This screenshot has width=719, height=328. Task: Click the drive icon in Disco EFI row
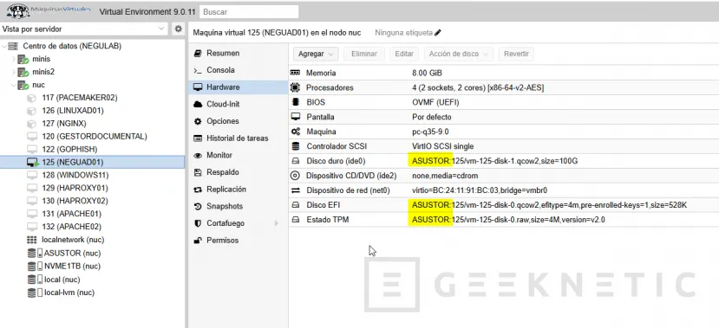(296, 205)
